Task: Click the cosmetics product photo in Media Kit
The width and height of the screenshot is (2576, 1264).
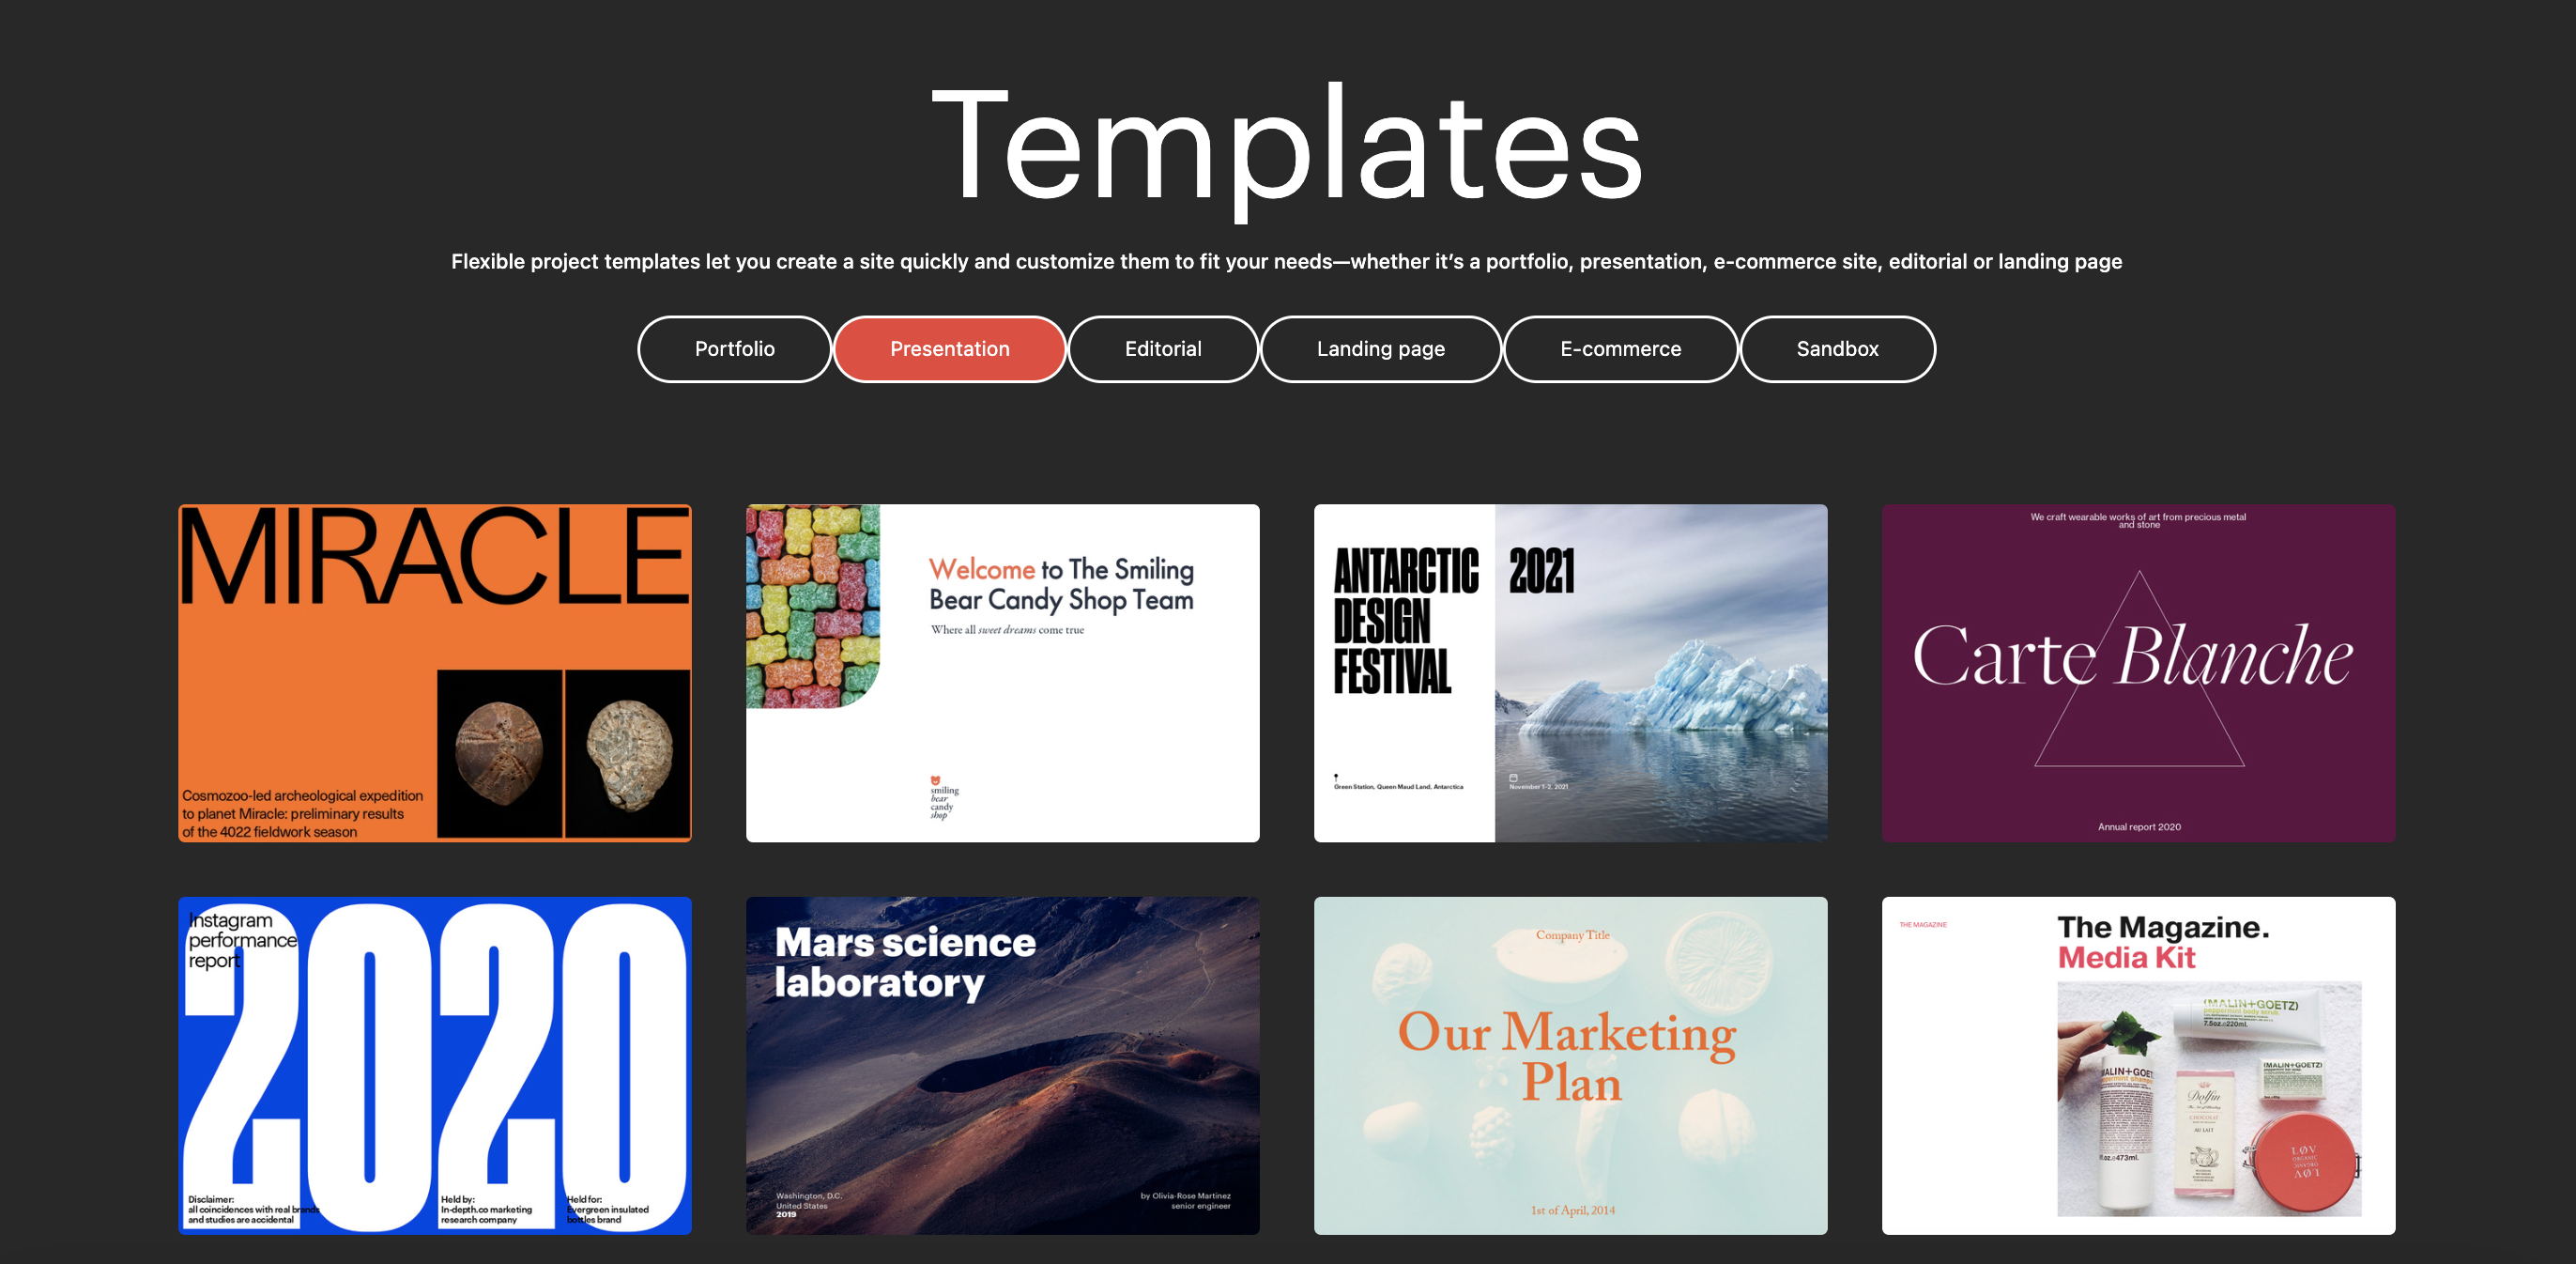Action: pos(2208,1098)
